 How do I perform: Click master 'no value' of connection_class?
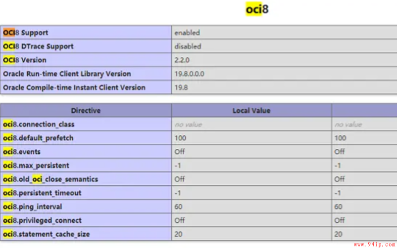tap(348, 124)
